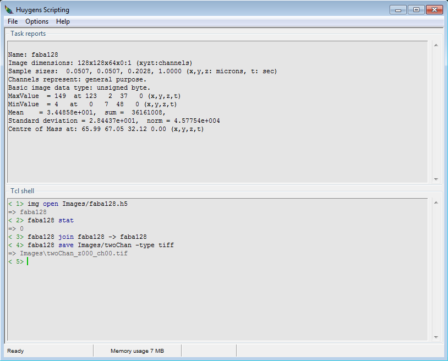Click the twoChan_z000_ch00.tif output line

[74, 253]
